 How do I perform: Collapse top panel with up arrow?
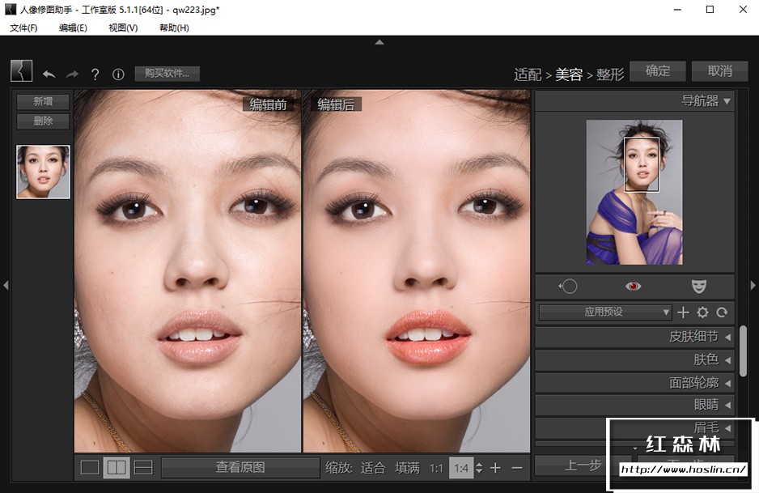(x=379, y=43)
